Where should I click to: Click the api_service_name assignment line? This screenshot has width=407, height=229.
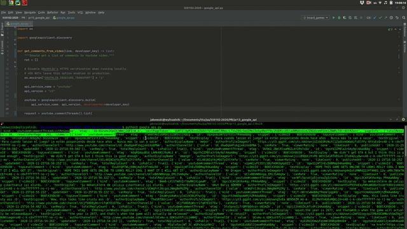[x=48, y=87]
